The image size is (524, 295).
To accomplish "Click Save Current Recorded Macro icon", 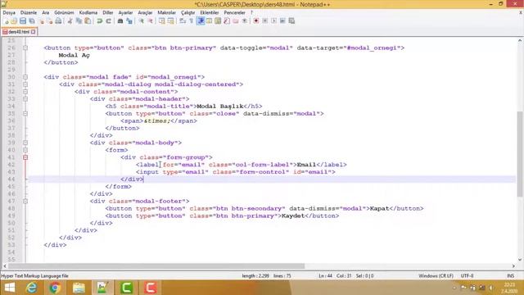I will (291, 21).
